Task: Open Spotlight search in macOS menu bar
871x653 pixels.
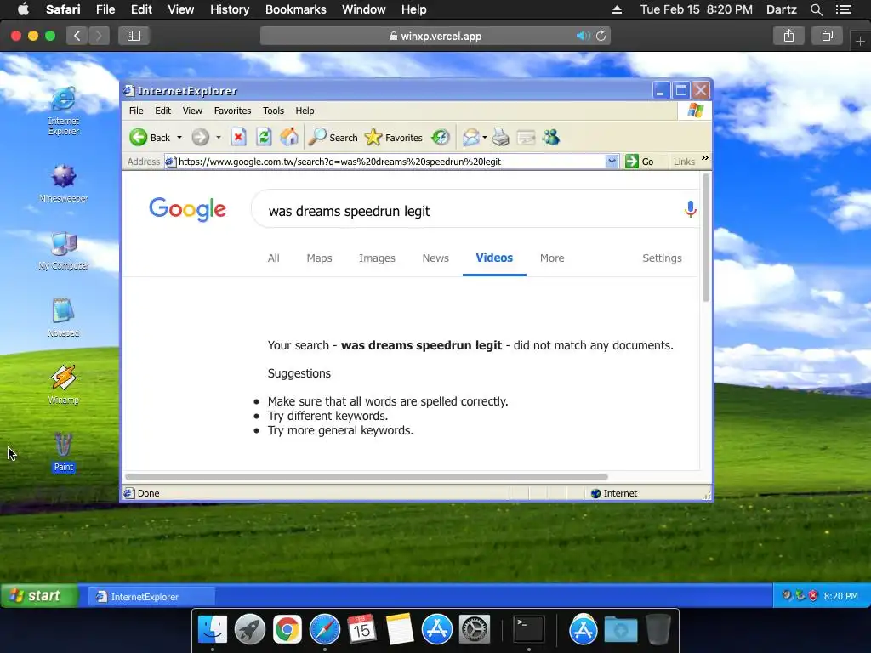Action: click(816, 9)
